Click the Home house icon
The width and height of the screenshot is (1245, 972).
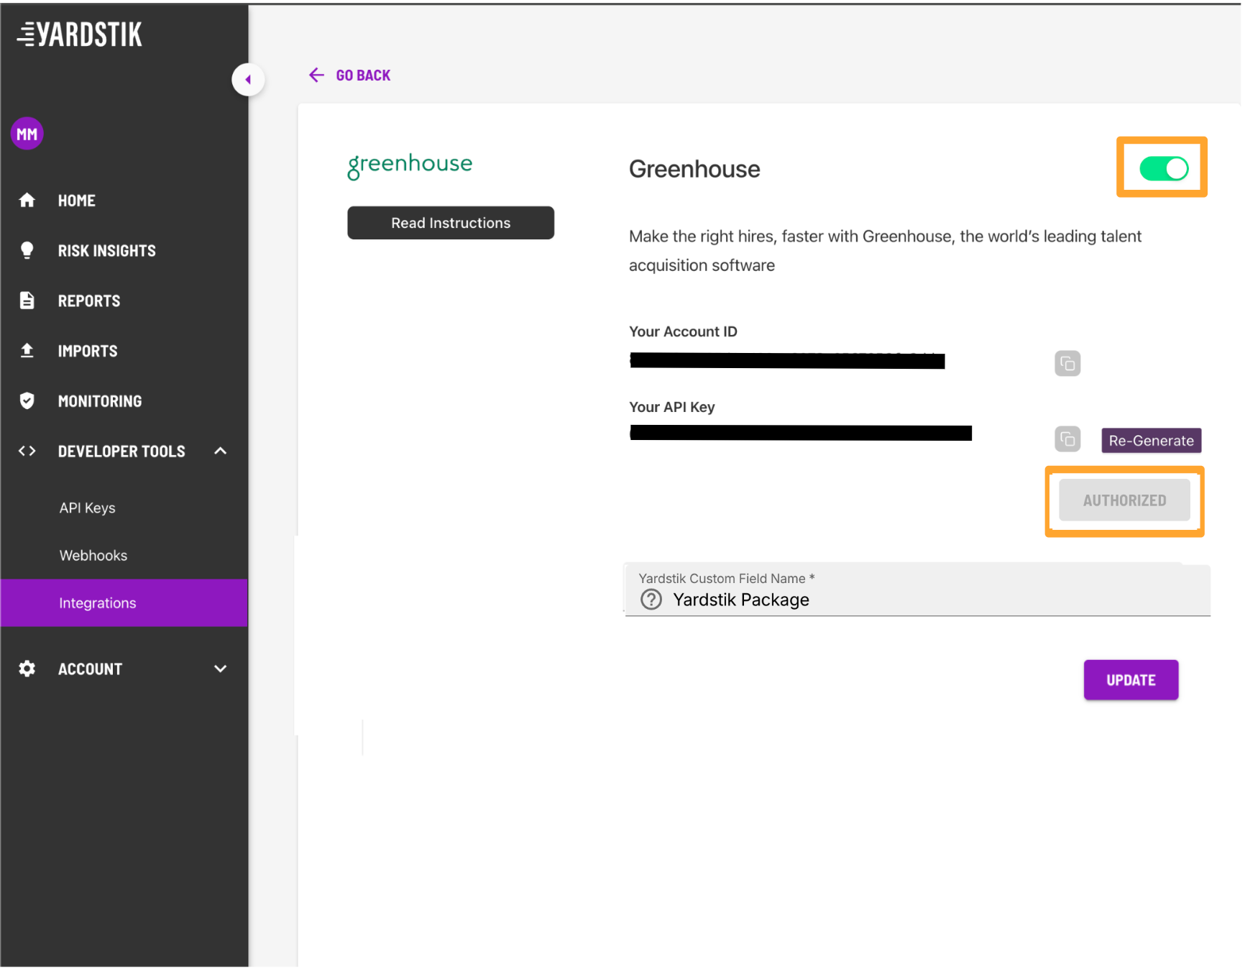[27, 201]
